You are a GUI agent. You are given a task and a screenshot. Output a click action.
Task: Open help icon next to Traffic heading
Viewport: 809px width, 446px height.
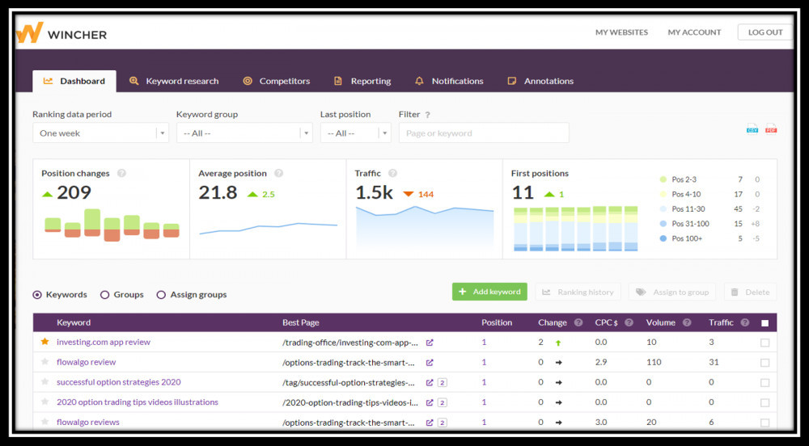[392, 174]
